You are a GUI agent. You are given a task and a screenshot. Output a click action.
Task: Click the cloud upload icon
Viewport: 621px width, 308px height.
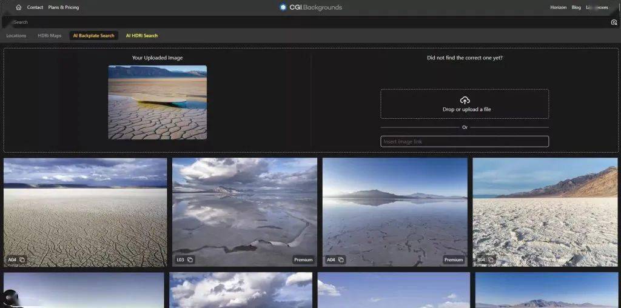(465, 100)
